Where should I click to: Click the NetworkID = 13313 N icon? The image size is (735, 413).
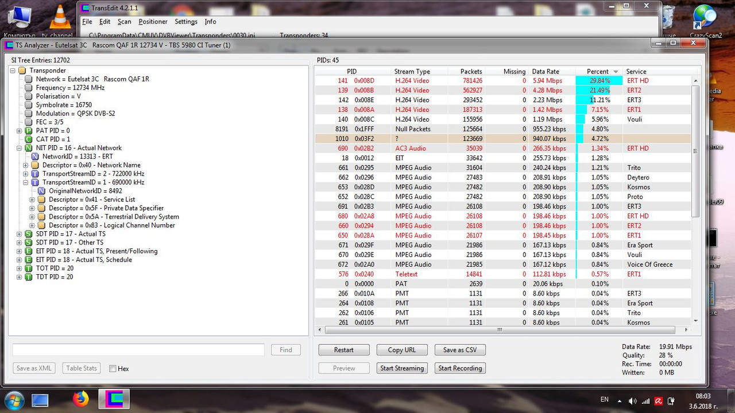pos(35,157)
